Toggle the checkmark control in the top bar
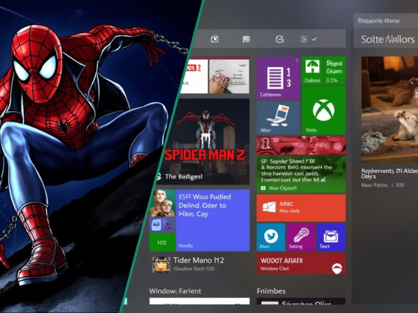Image resolution: width=418 pixels, height=313 pixels. [x=313, y=40]
